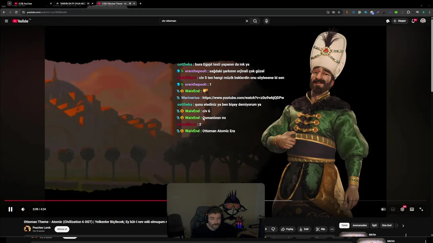The height and width of the screenshot is (243, 433).
Task: Go back in browser history
Action: pyautogui.click(x=4, y=12)
